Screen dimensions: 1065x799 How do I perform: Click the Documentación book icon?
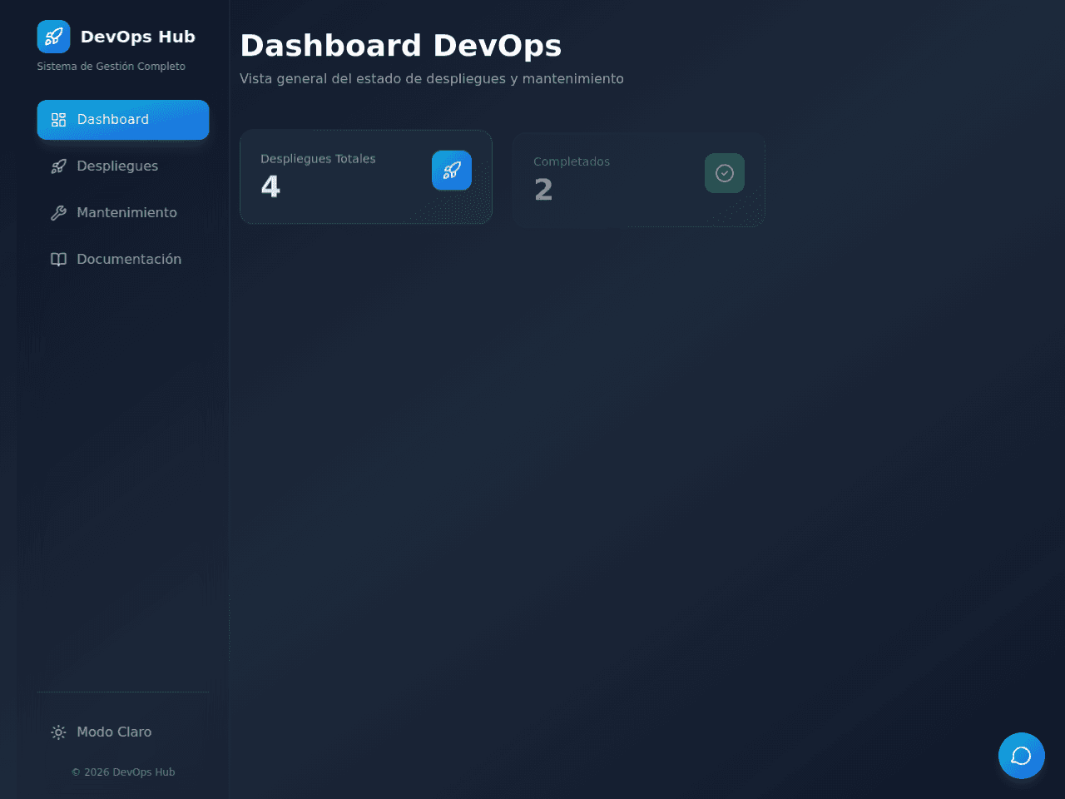point(58,260)
